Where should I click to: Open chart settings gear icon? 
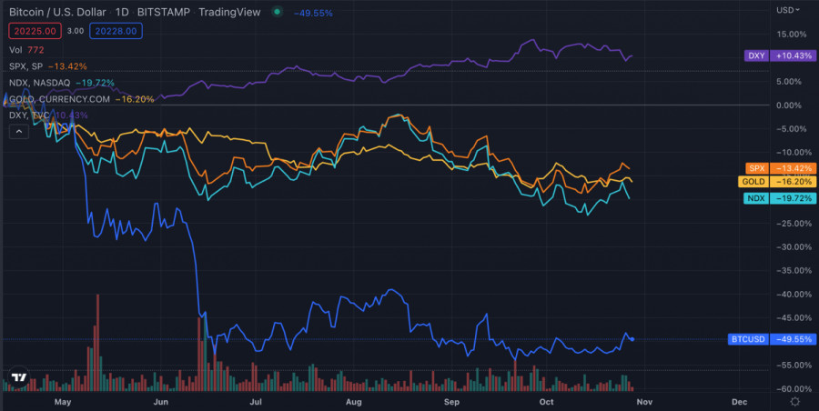[795, 402]
